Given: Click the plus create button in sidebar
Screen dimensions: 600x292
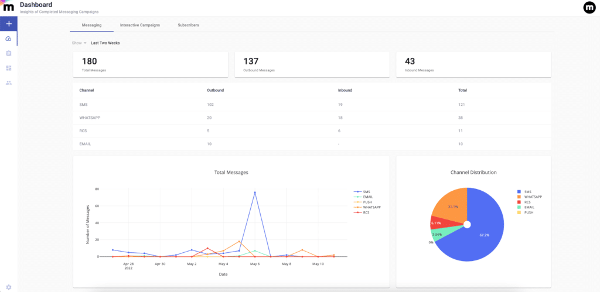Looking at the screenshot, I should 9,23.
